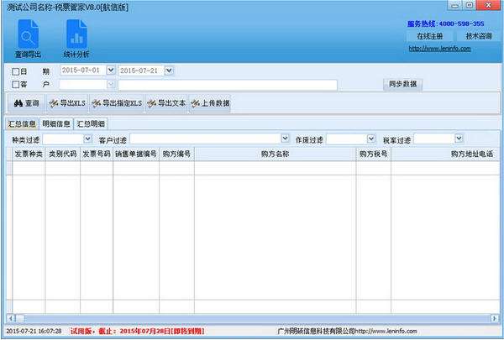Enable the 客户 customer filter checkbox

pos(16,84)
